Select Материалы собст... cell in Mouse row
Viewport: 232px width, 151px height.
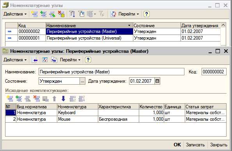(205, 119)
